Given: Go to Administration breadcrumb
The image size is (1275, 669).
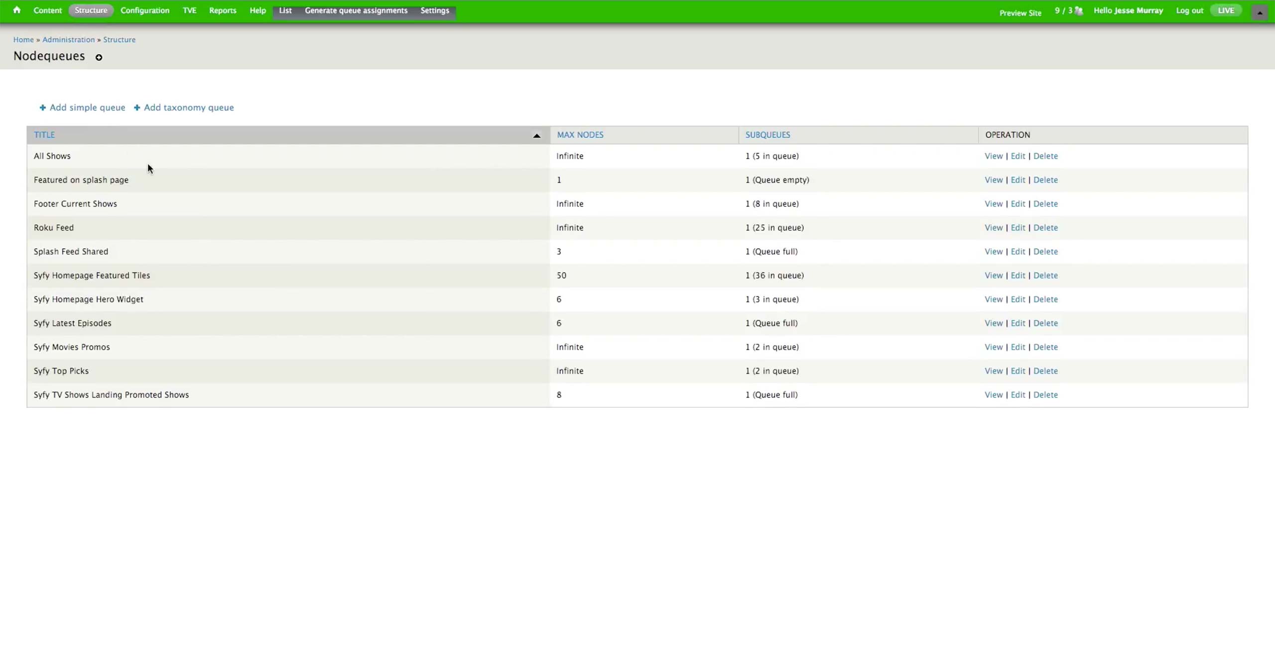Looking at the screenshot, I should pos(68,40).
